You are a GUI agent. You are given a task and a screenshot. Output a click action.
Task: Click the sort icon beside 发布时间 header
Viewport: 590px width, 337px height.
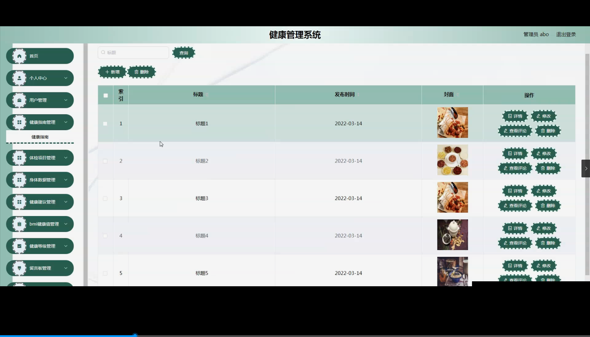[x=358, y=95]
